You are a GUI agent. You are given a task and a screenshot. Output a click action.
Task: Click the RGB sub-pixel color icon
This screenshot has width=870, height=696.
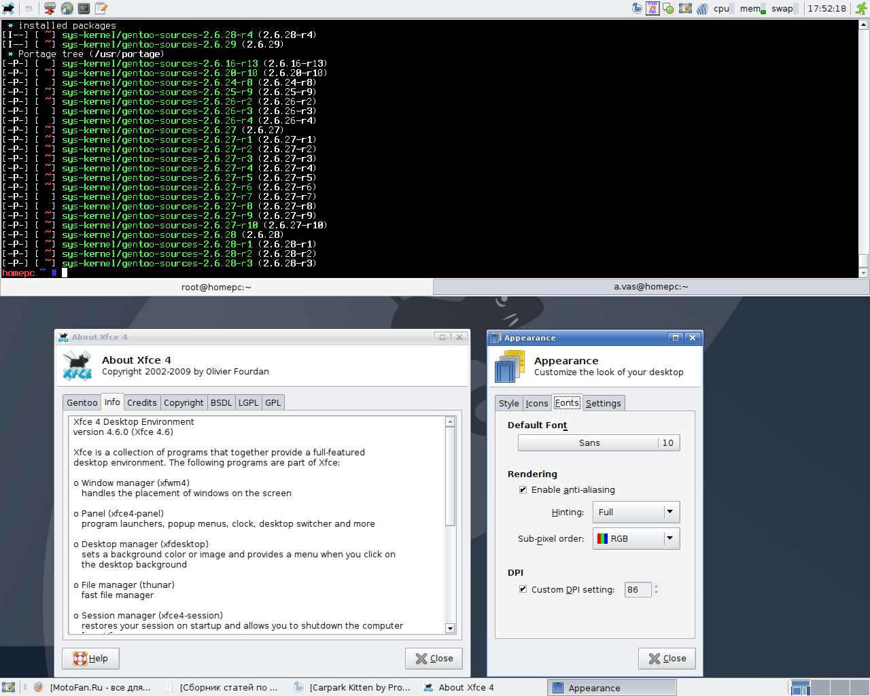(602, 538)
